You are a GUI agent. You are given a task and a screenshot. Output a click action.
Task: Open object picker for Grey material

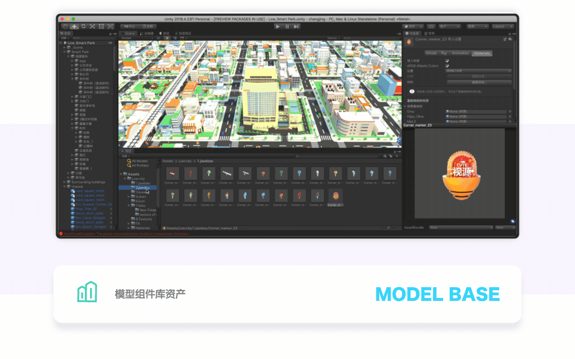510,111
